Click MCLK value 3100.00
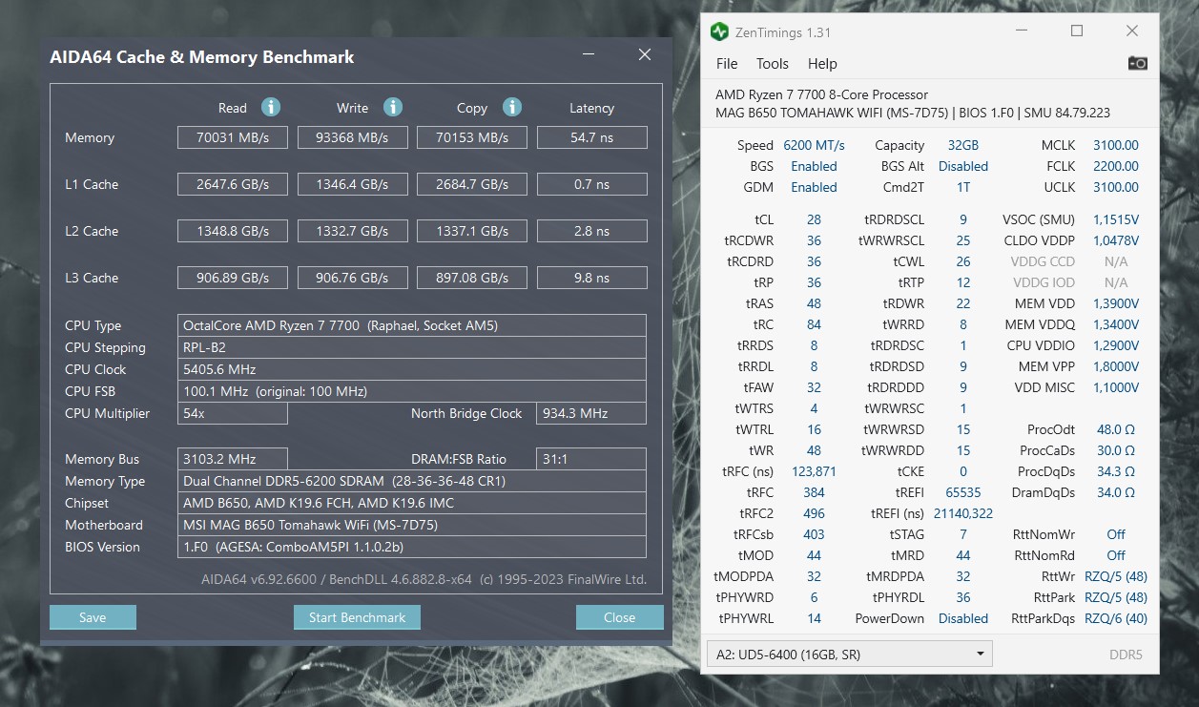This screenshot has width=1199, height=707. click(1116, 145)
